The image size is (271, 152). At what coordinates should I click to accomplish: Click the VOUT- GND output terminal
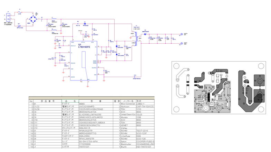(x=181, y=43)
